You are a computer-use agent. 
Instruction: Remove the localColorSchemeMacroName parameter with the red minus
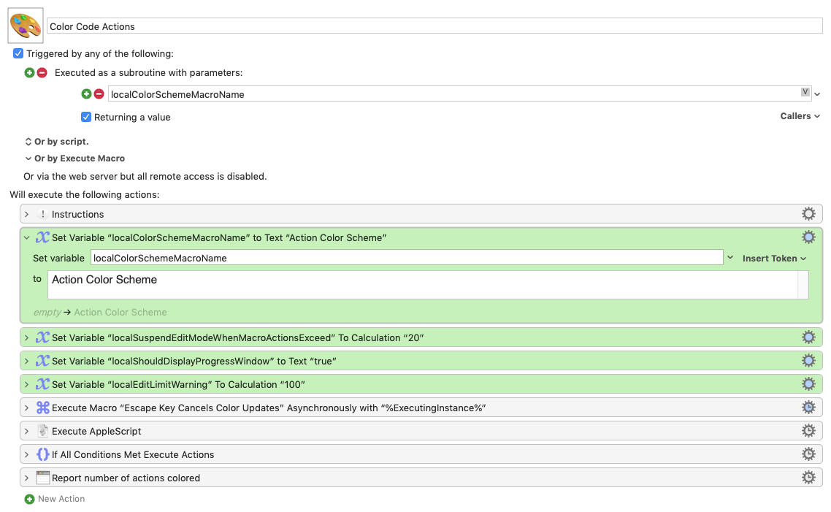(99, 93)
